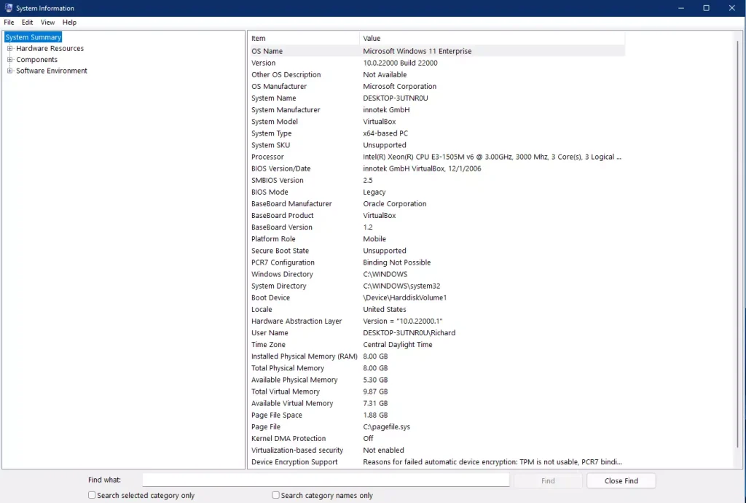This screenshot has height=503, width=746.
Task: Open the Edit menu
Action: 27,23
